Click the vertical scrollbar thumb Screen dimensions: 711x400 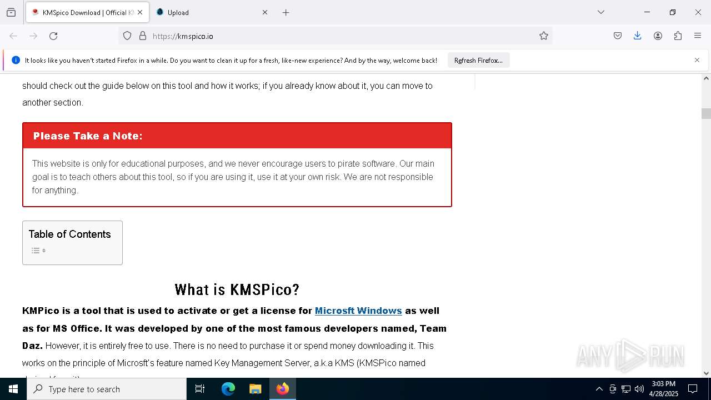[x=706, y=113]
